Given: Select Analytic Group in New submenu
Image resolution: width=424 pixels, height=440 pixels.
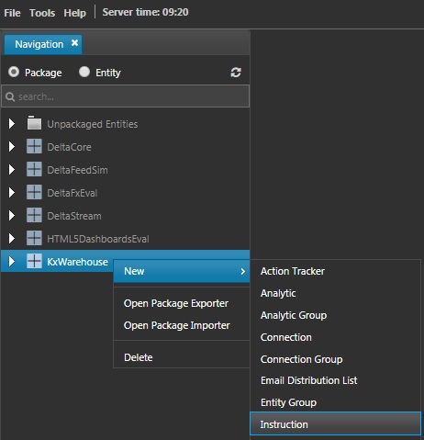Looking at the screenshot, I should coord(335,315).
